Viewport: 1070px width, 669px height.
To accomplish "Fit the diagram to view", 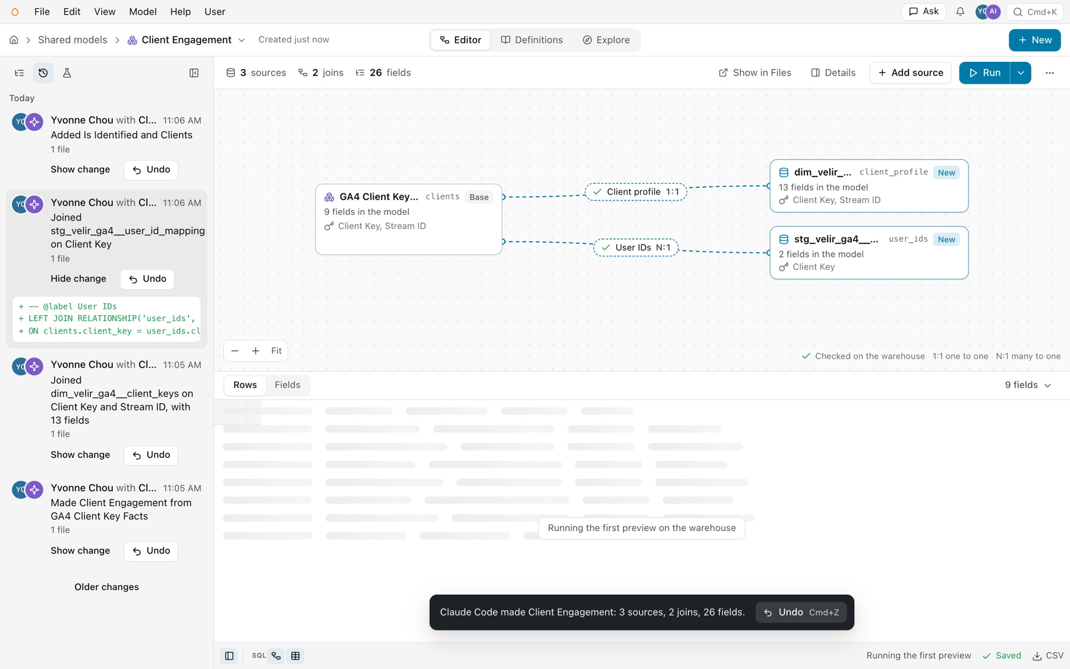I will click(276, 351).
